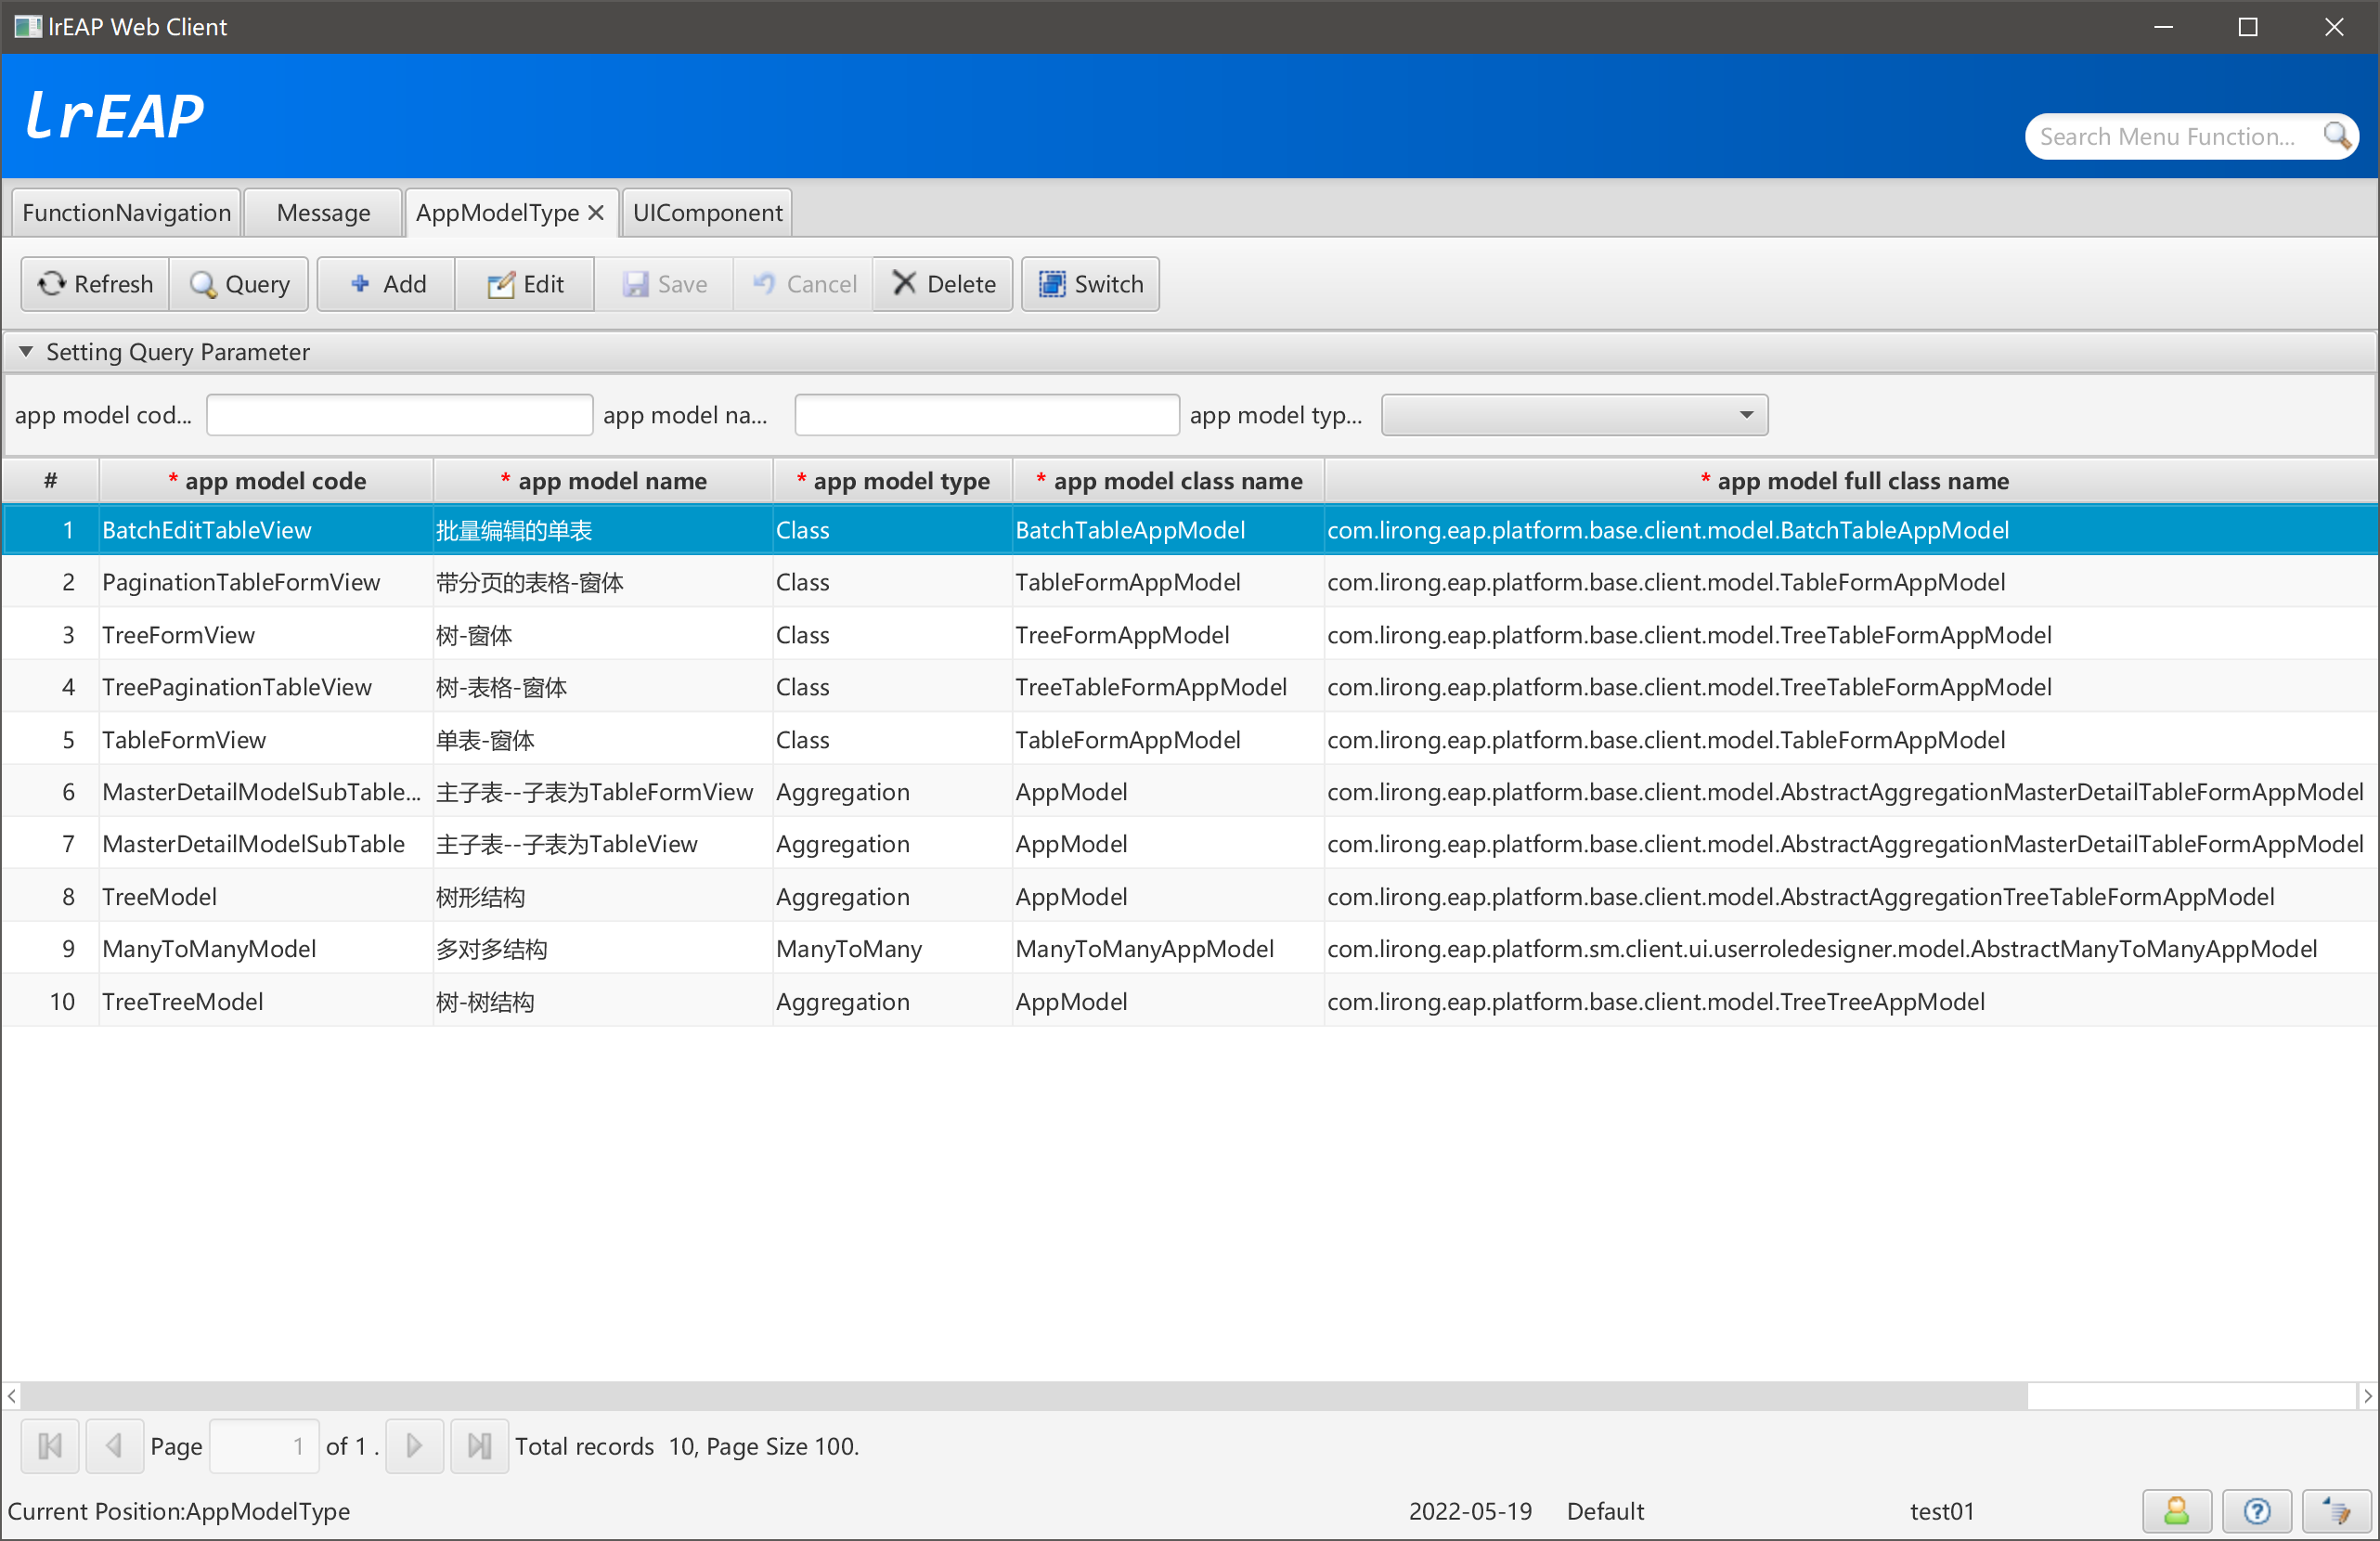Click the page number field
The image size is (2380, 1541).
coord(264,1446)
